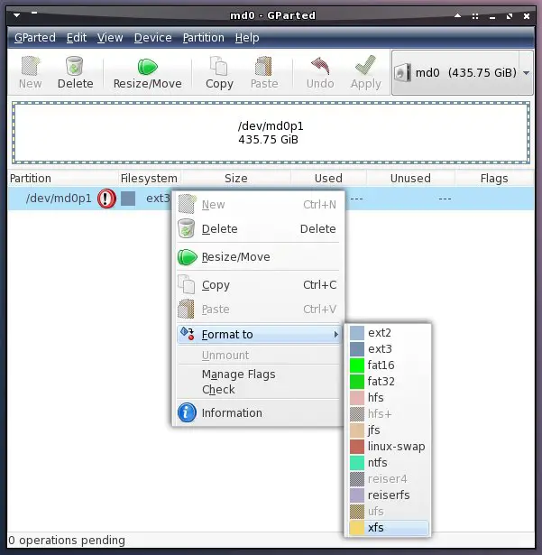Open the Edit menu

pyautogui.click(x=77, y=38)
